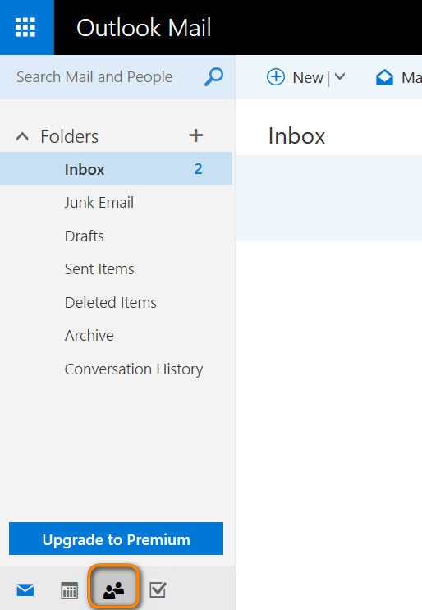
Task: Open the Conversation History folder
Action: coord(134,369)
